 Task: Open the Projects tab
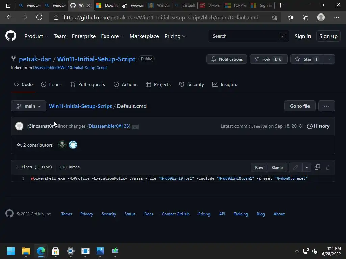(158, 84)
